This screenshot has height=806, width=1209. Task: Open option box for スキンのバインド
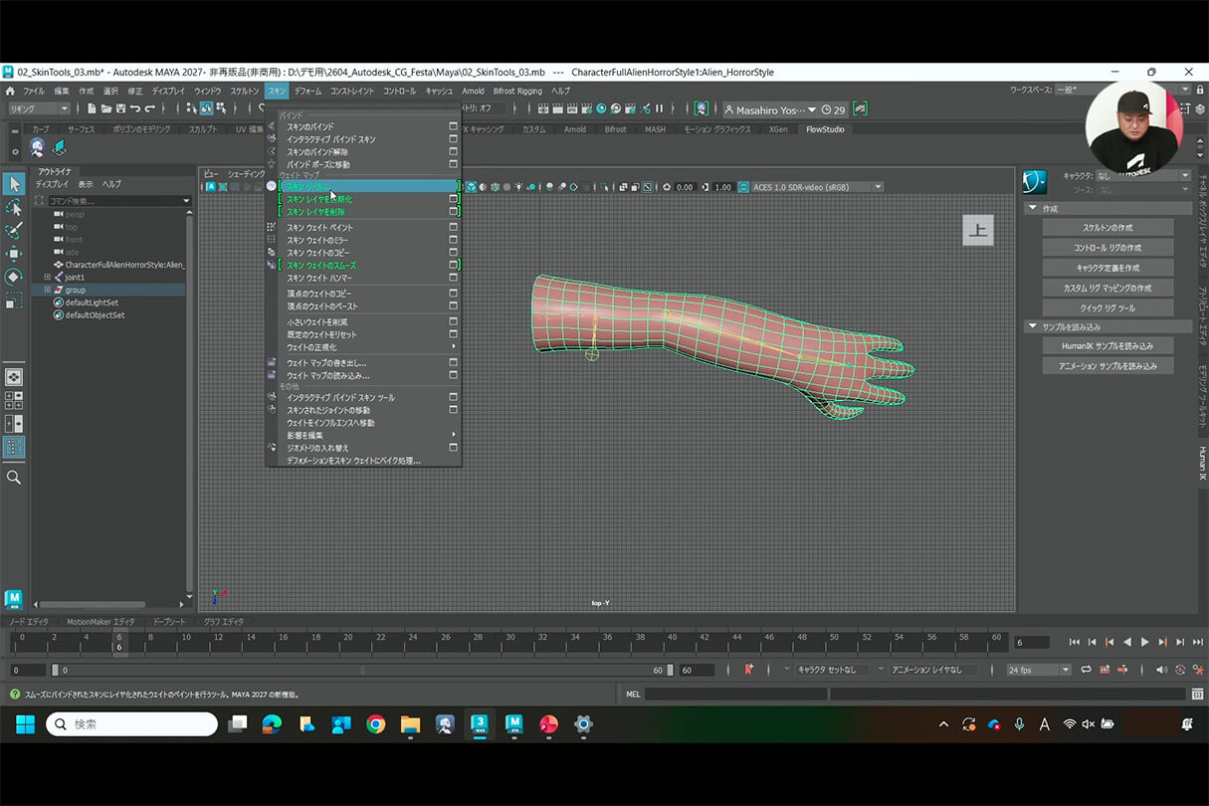453,127
